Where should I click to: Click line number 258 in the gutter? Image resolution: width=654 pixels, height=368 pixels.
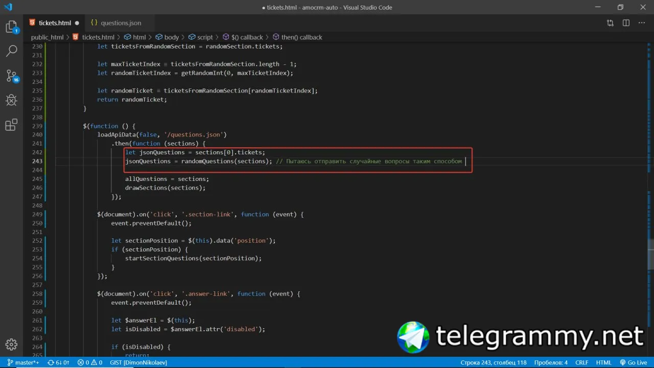click(37, 294)
